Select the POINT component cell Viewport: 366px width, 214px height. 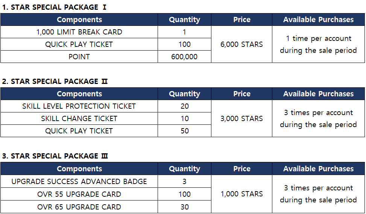(79, 57)
